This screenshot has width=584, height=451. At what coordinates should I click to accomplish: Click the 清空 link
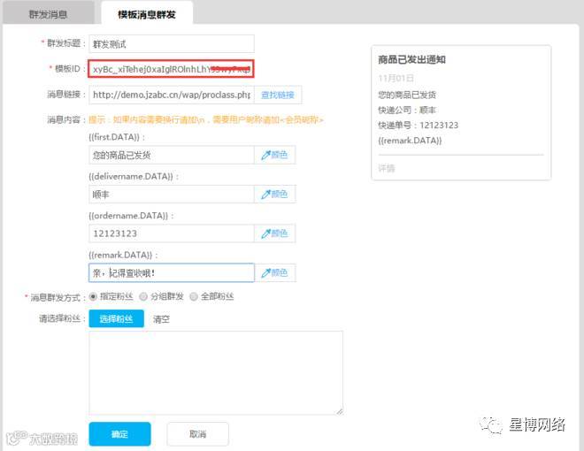click(161, 319)
